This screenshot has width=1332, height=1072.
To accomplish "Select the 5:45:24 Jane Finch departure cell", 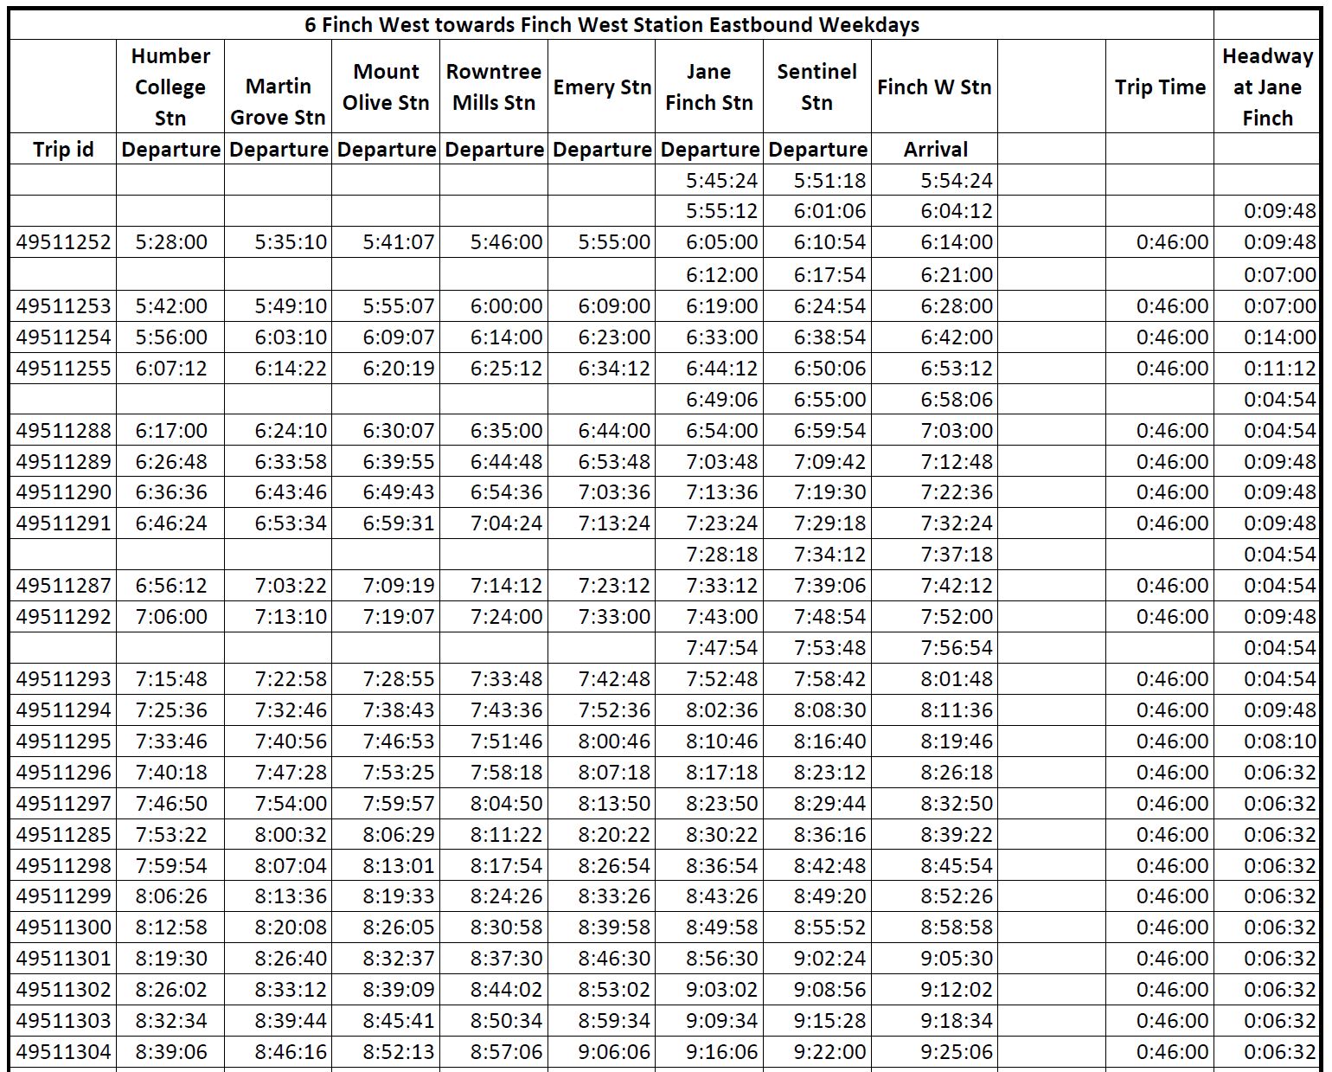I will click(721, 181).
